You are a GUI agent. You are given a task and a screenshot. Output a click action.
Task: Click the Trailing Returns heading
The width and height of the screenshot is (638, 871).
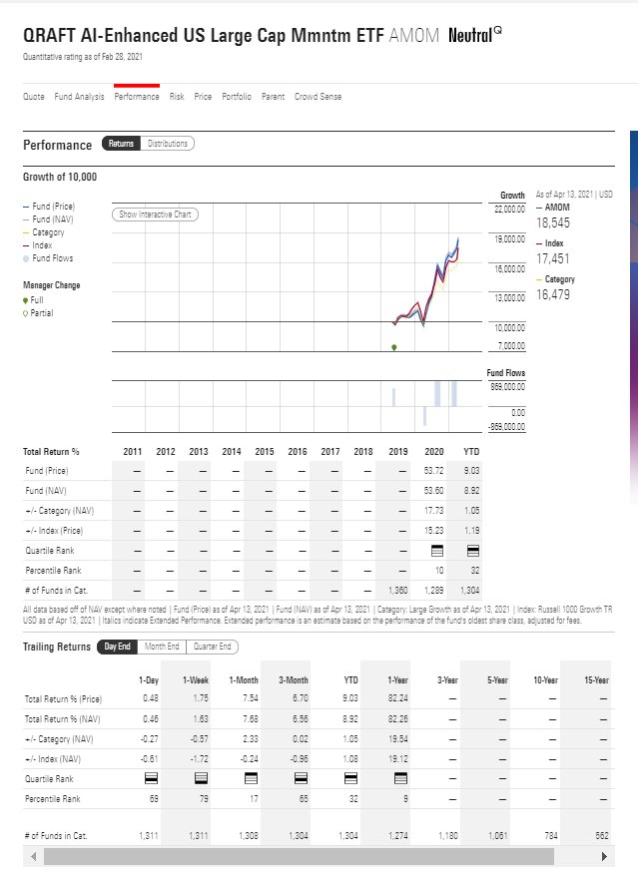[57, 647]
